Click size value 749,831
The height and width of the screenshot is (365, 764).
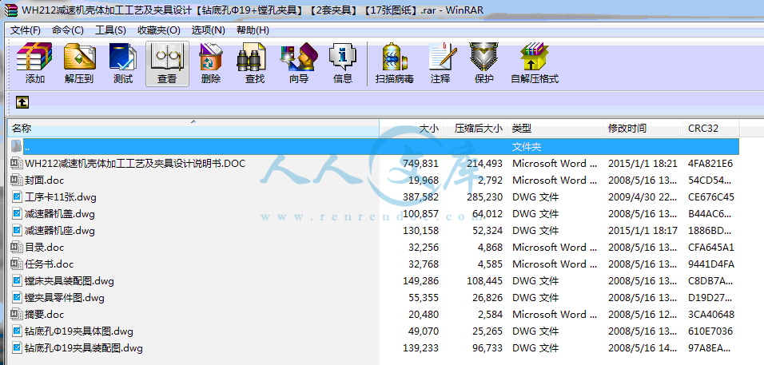pos(420,164)
